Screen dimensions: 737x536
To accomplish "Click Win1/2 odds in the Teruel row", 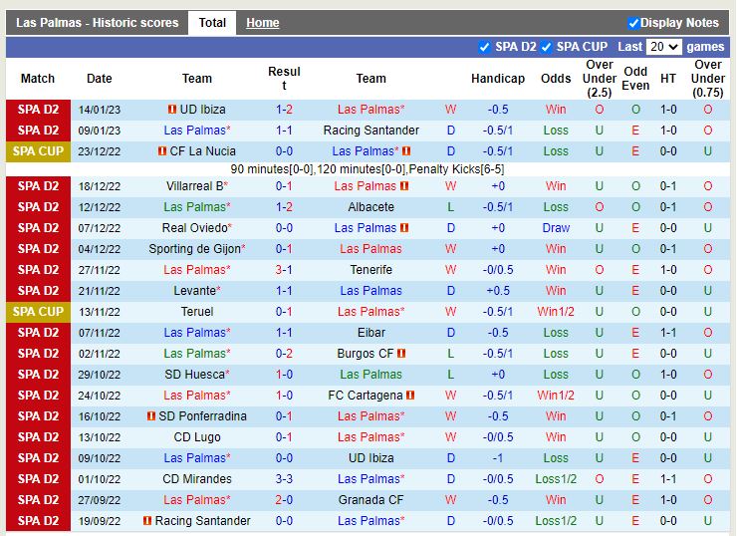I will coord(556,311).
